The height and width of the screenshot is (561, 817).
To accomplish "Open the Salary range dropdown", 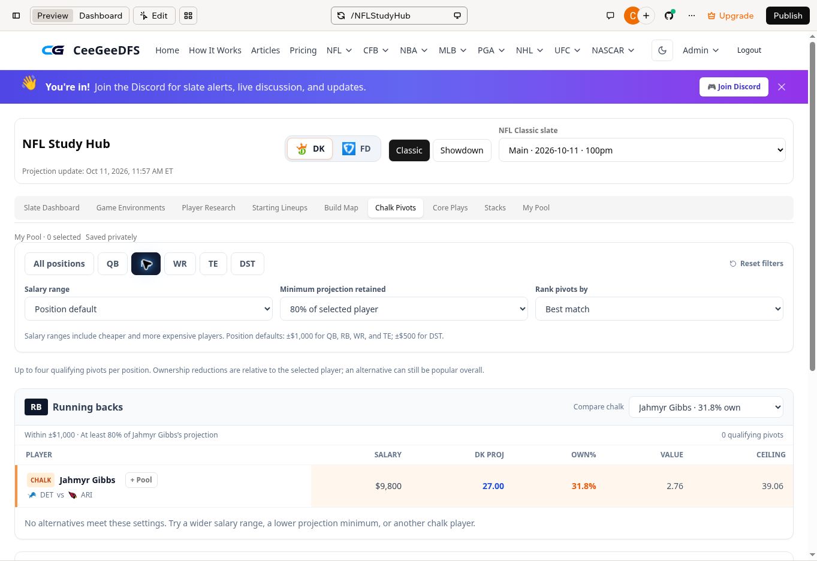I will (x=149, y=309).
